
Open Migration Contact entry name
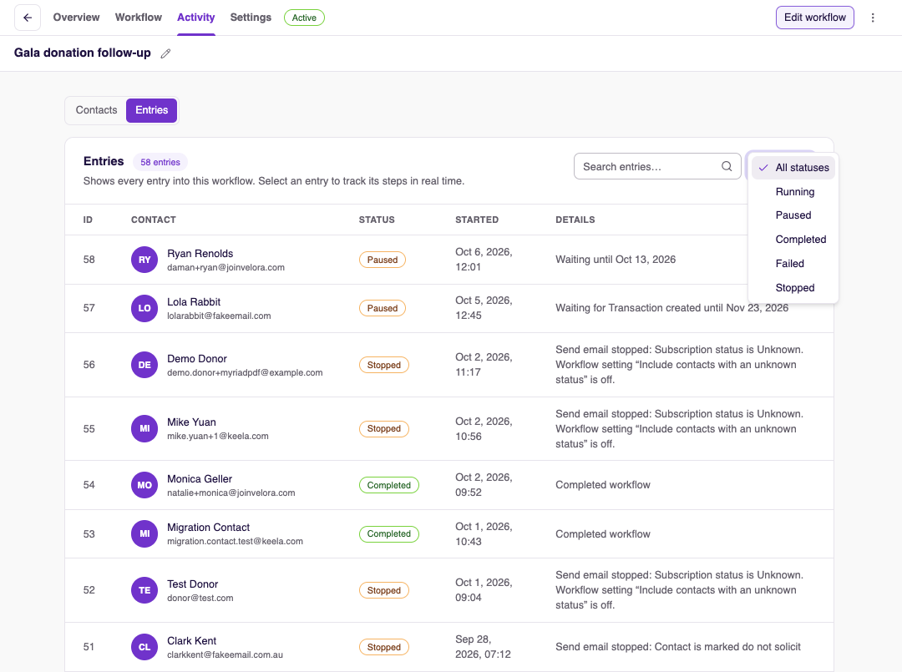[208, 527]
